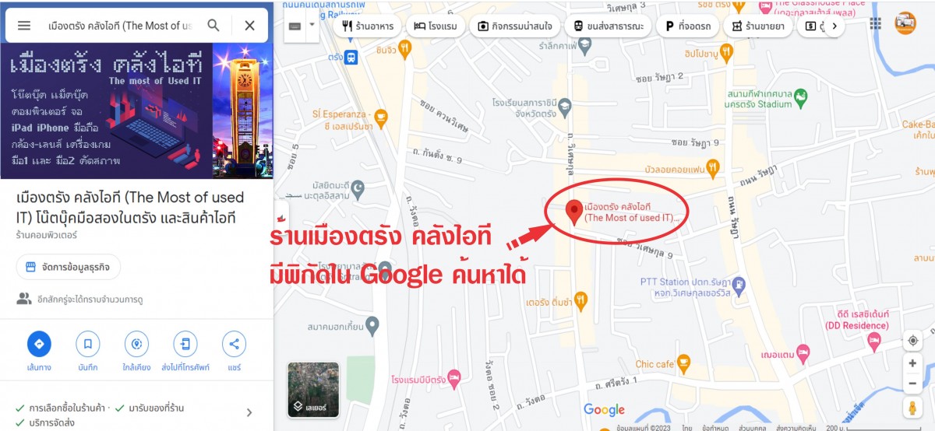
Task: Expand more category chips with right chevron
Action: [x=834, y=26]
